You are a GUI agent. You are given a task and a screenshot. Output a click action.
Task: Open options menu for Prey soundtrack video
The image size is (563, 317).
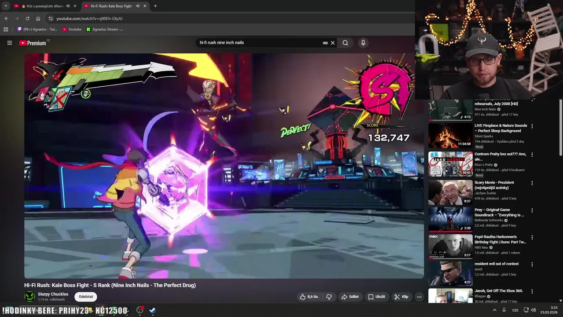532,210
